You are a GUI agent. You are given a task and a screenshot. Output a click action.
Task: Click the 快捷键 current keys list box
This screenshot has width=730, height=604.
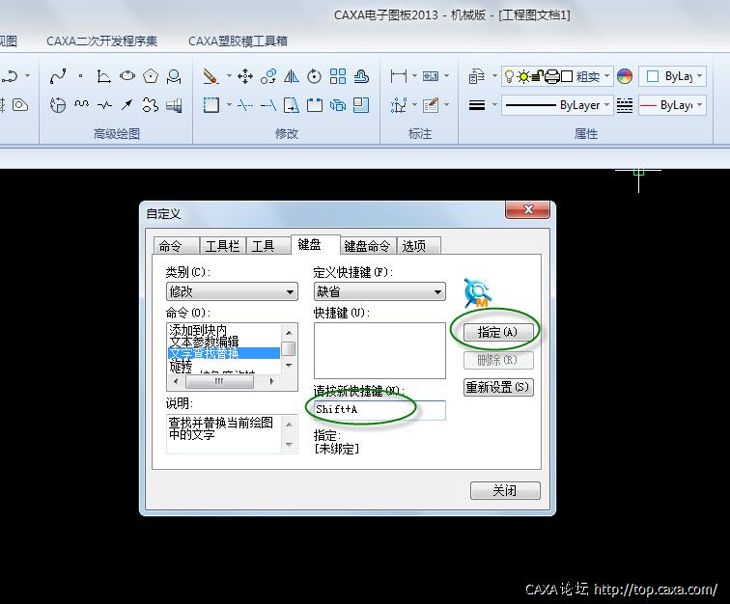click(x=379, y=350)
